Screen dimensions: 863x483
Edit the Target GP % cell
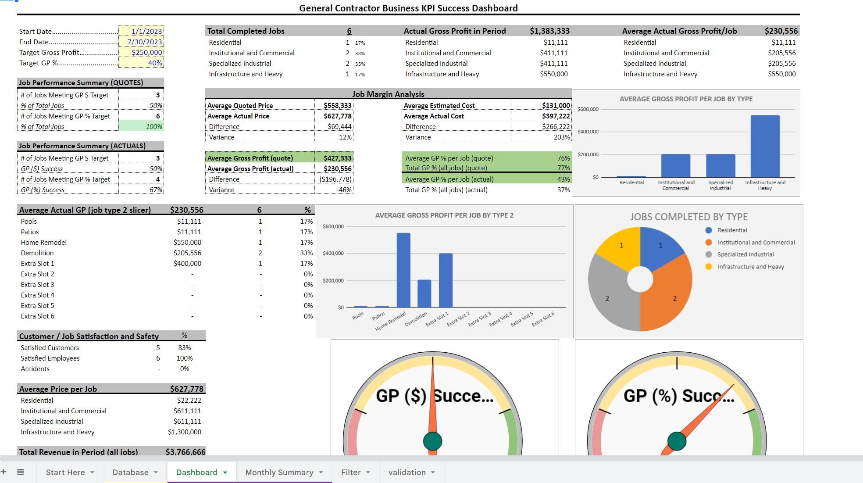coord(141,63)
